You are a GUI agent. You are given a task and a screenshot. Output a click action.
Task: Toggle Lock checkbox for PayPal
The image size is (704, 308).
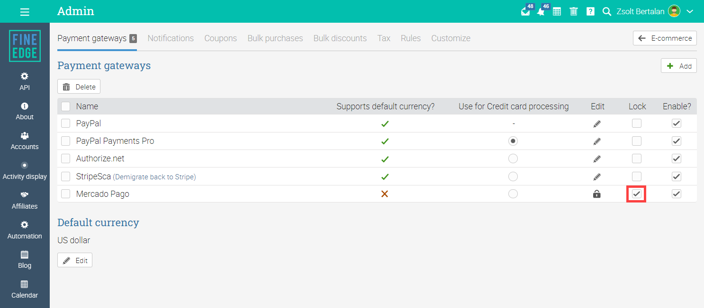[637, 123]
